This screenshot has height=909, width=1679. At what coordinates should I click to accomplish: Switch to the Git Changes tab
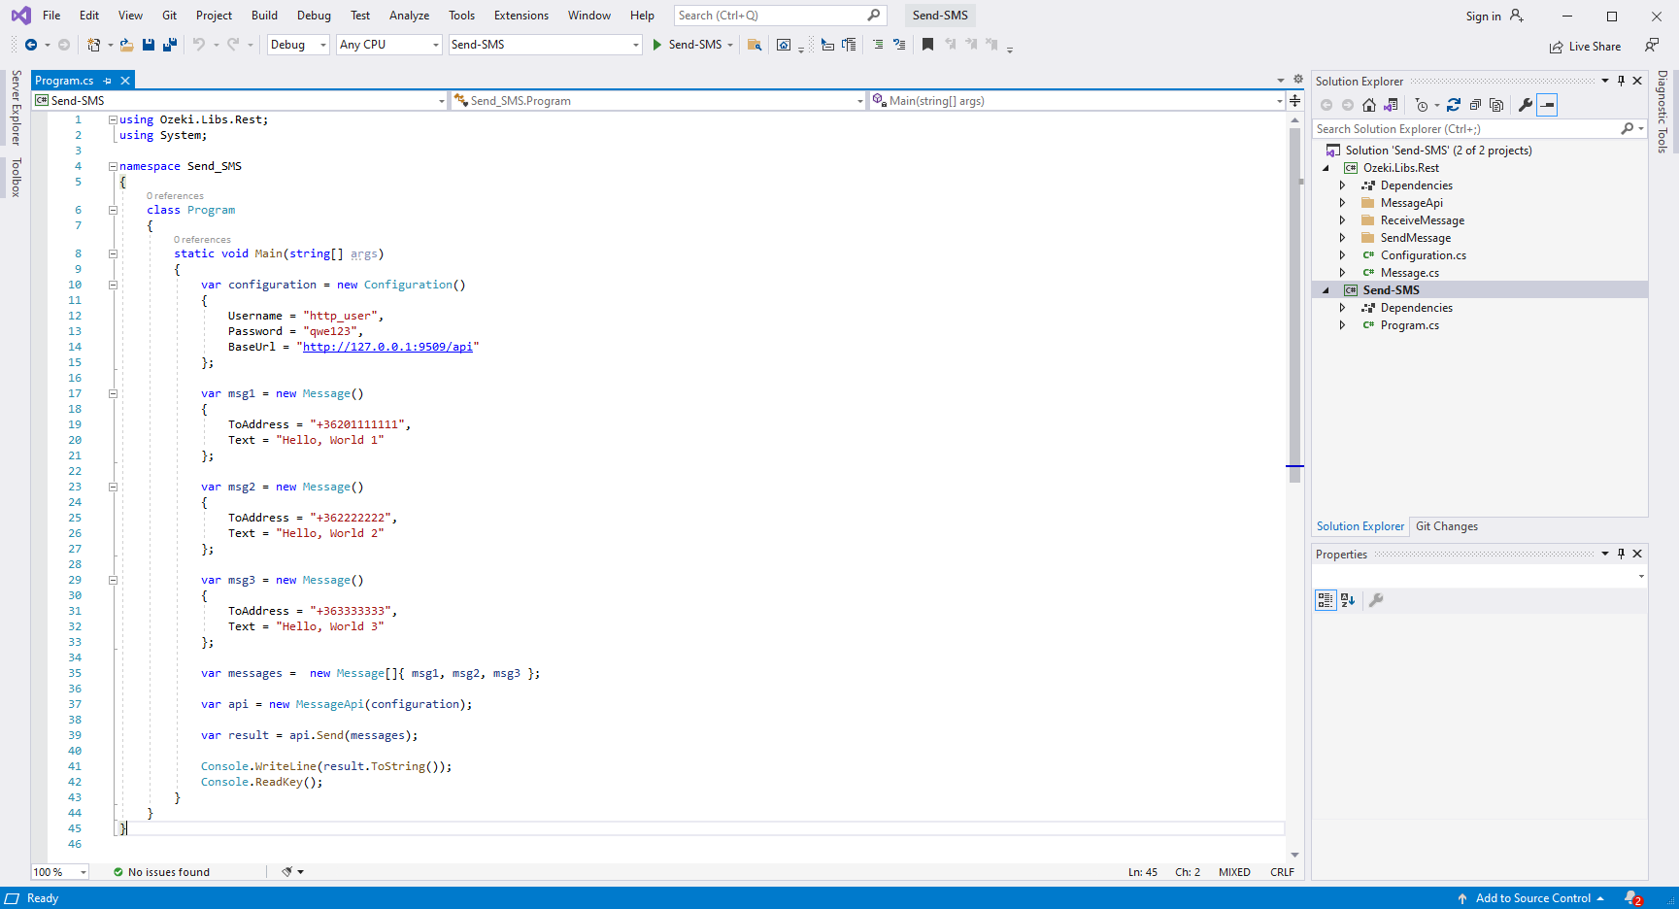pyautogui.click(x=1447, y=526)
